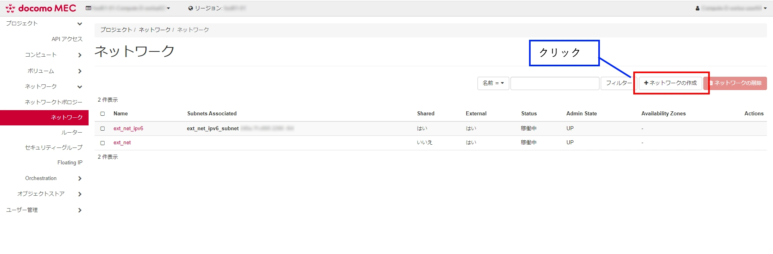Expand オブジェクトストア chevron icon

click(80, 194)
